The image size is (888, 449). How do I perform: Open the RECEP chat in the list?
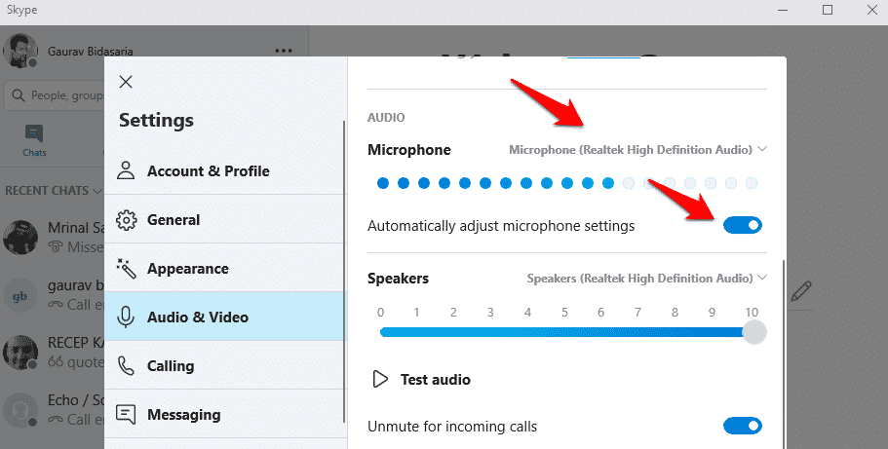click(x=54, y=352)
